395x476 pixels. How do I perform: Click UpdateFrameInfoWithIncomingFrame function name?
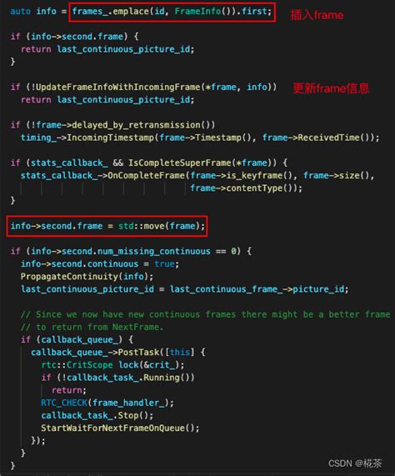coord(118,88)
